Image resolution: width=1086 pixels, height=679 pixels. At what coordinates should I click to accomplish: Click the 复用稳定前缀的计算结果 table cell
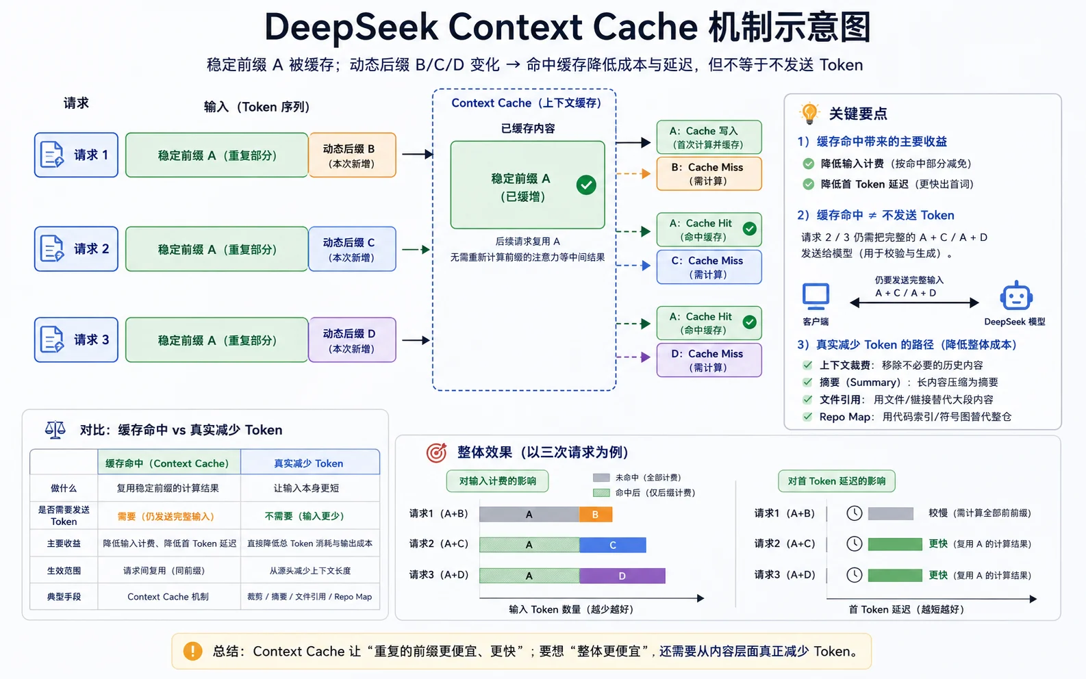[168, 488]
